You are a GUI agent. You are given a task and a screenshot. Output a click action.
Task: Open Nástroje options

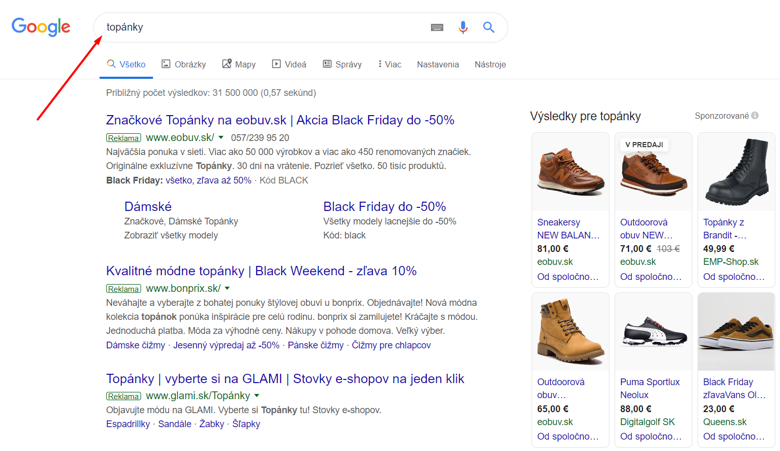point(490,64)
